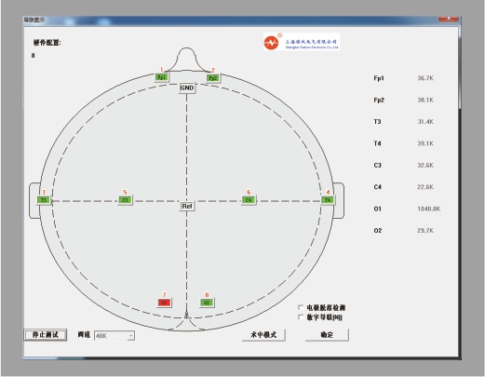Click the T4 electrode on right ear
Screen dimensions: 485x377
(x=328, y=200)
